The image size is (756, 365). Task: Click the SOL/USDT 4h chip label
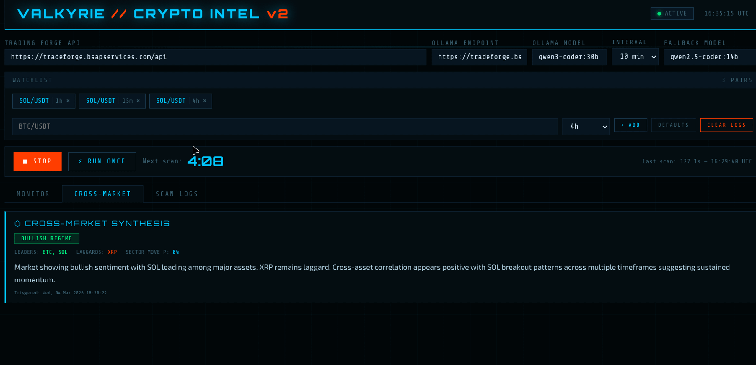tap(171, 101)
